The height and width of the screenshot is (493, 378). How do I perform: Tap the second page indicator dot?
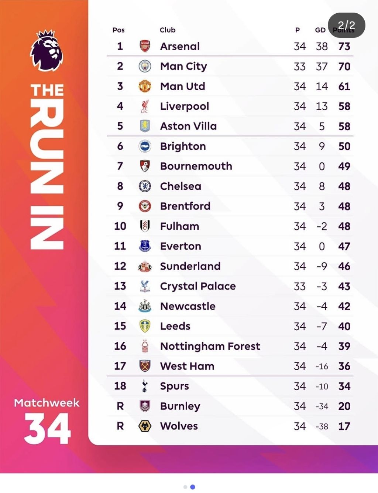[x=193, y=487]
